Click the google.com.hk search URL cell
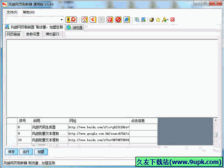Screen dimensions: 224x168 99,134
